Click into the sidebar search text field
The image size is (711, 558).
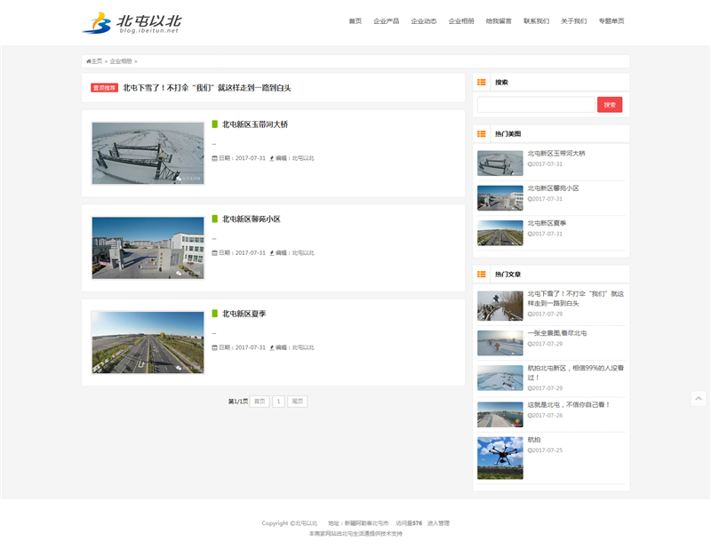tap(535, 105)
